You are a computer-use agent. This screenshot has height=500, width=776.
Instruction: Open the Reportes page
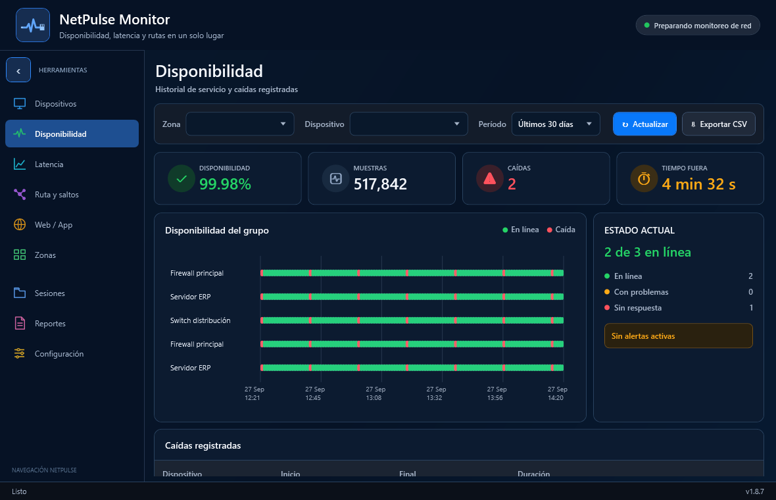coord(72,323)
